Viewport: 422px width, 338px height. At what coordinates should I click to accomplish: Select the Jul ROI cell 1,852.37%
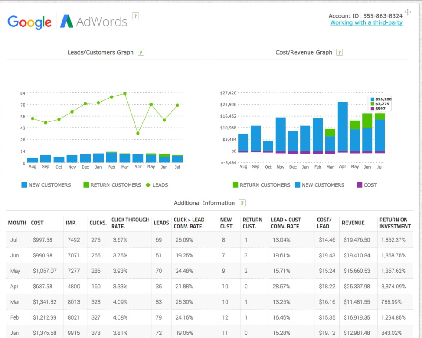point(393,239)
